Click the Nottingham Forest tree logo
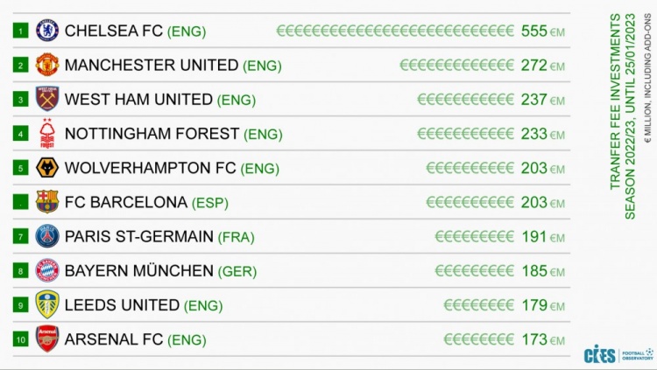657x370 pixels. point(47,133)
